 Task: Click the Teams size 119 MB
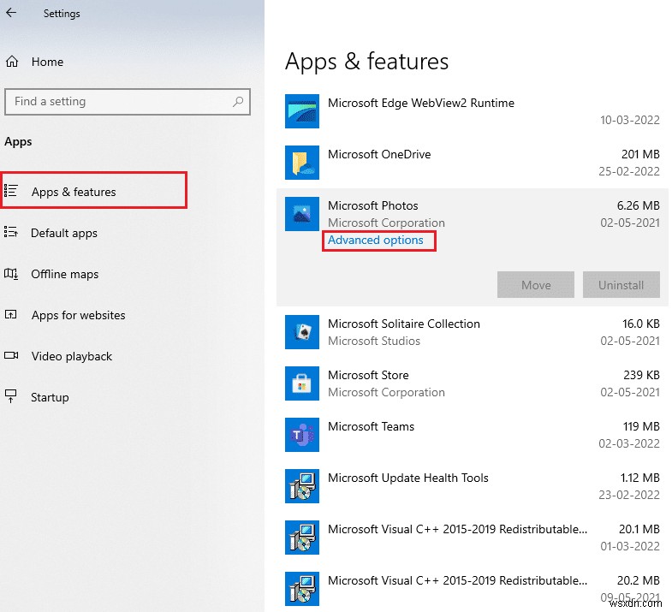[641, 426]
